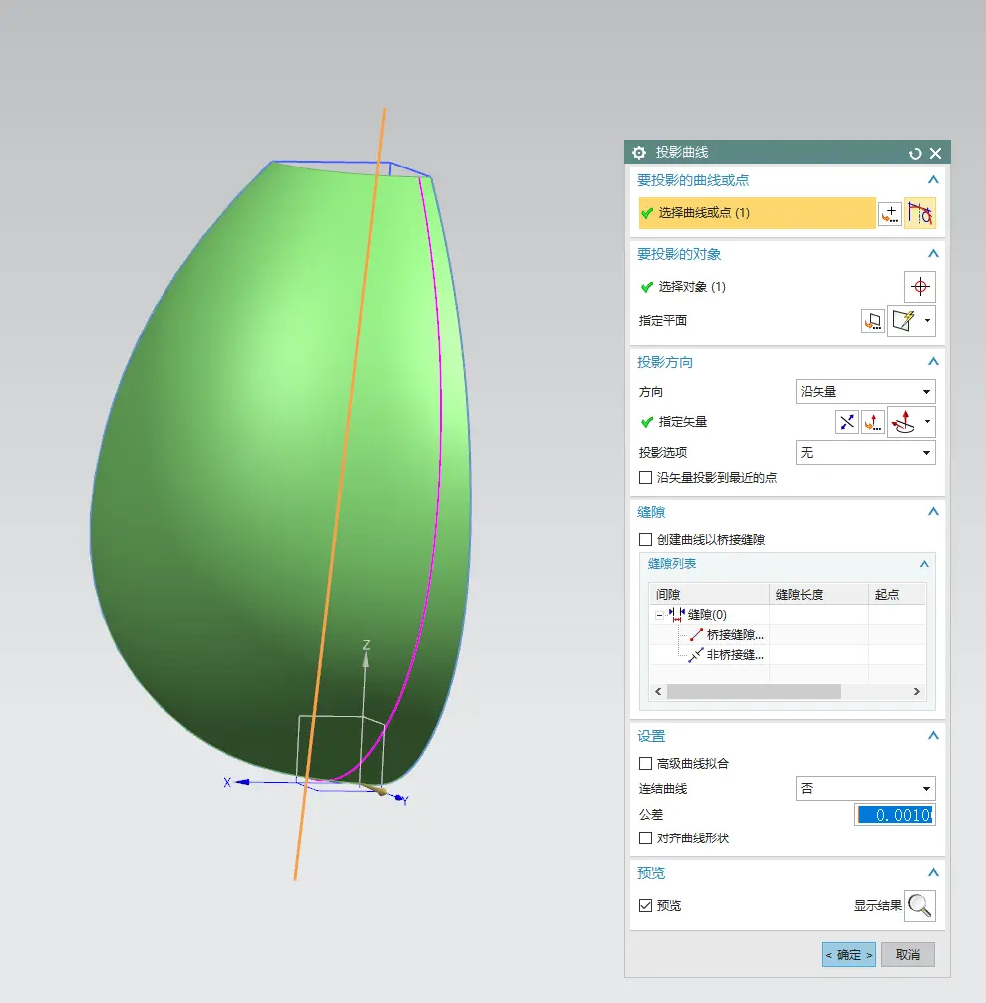The height and width of the screenshot is (1003, 986).
Task: Collapse the 缝隙 section
Action: coord(933,511)
